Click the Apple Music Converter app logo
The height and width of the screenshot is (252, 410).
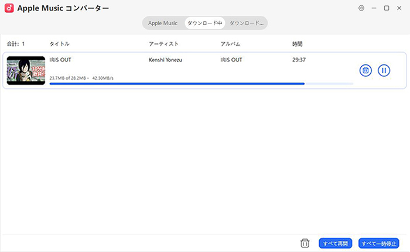coord(9,8)
